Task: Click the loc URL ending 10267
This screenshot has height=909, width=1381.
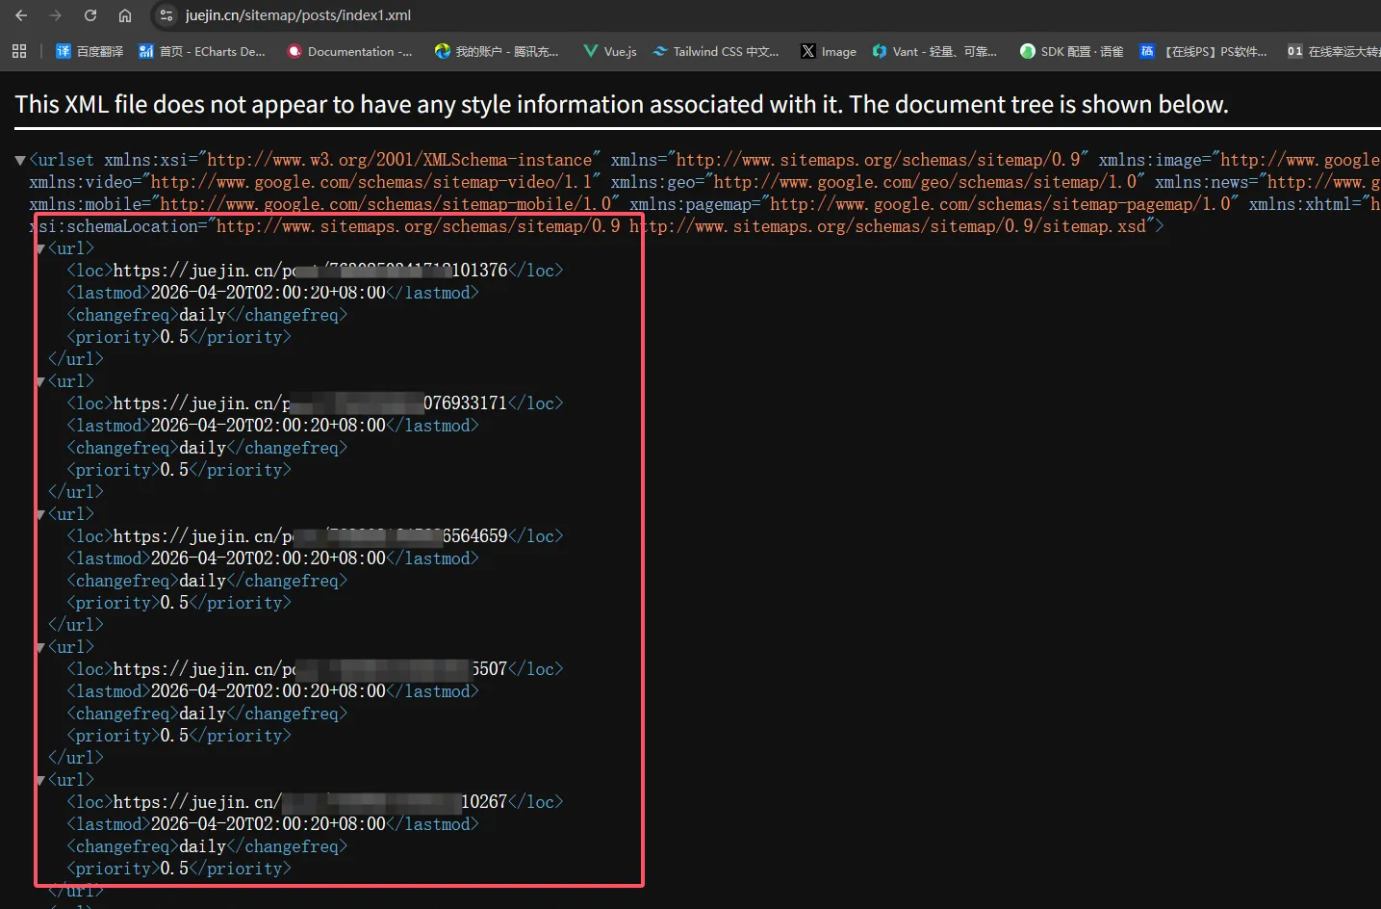Action: pyautogui.click(x=310, y=802)
